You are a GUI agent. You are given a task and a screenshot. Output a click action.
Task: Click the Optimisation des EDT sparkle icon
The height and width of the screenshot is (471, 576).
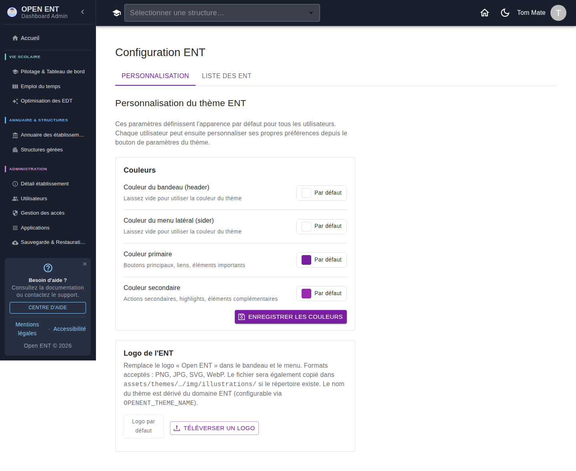[x=15, y=101]
